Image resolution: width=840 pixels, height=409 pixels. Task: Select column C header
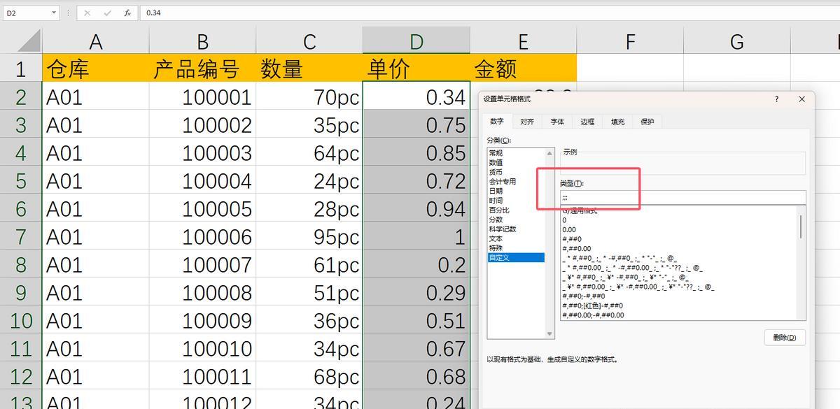[309, 41]
